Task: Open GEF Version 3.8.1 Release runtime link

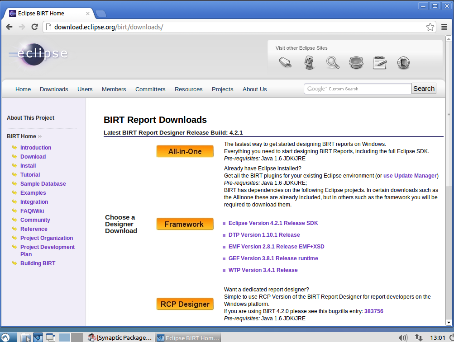Action: [x=273, y=258]
